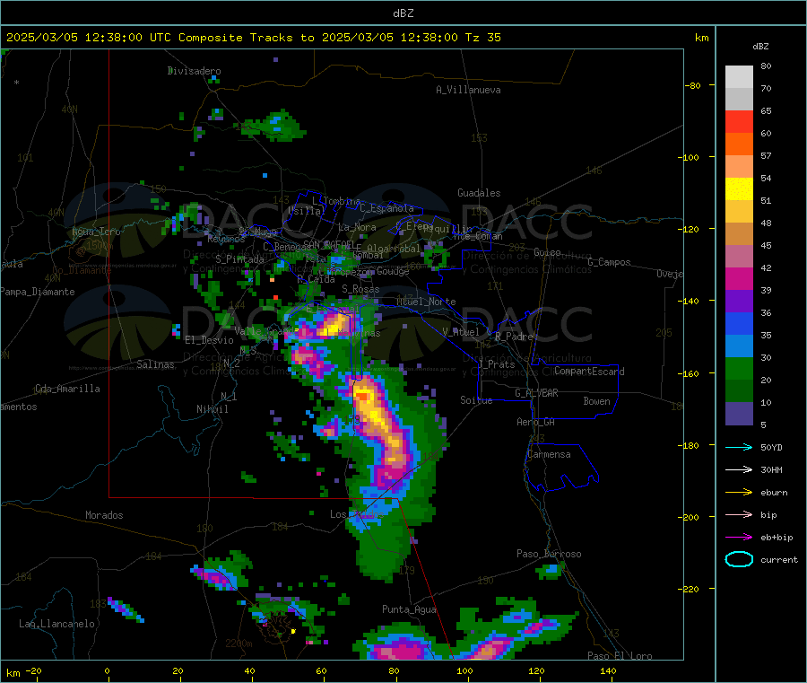
Task: Click the C_Española location label
Action: click(387, 208)
